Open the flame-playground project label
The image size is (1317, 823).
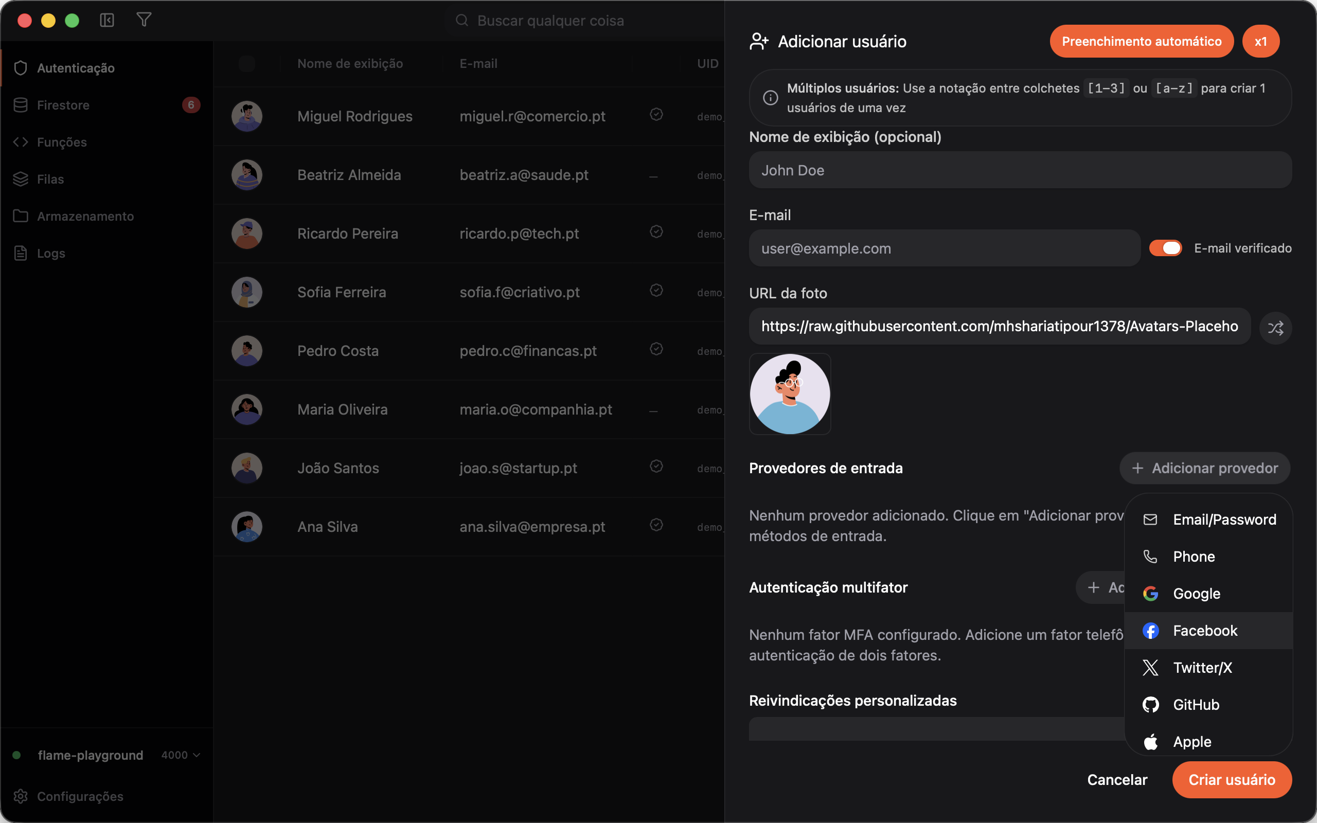pos(91,755)
